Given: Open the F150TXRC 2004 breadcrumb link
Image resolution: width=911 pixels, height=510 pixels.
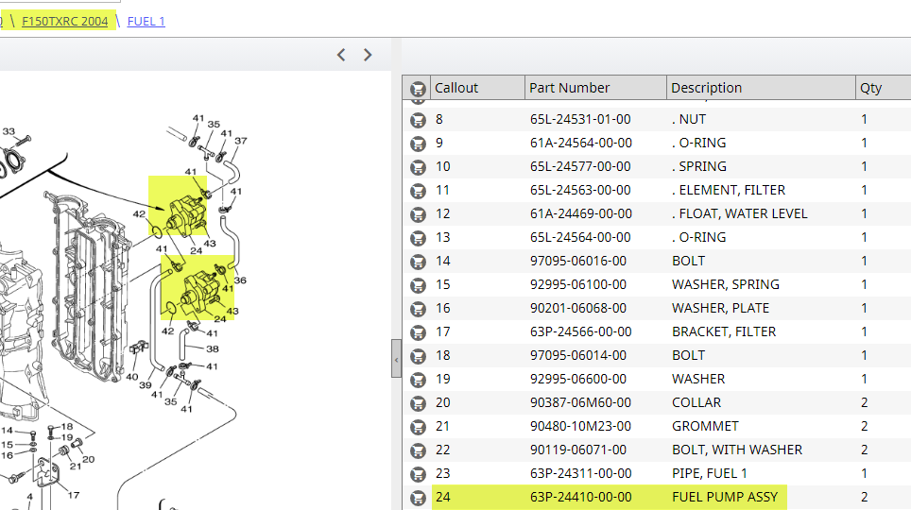Looking at the screenshot, I should tap(64, 22).
